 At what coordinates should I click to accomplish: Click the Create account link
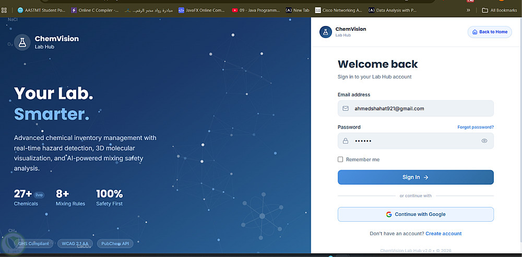click(x=443, y=234)
